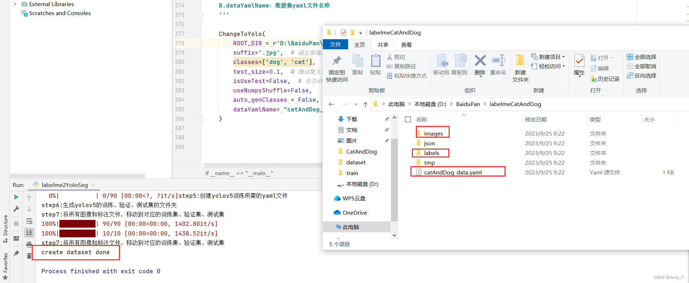Click 粘贴快捷方式 in the clipboard group

pos(406,76)
